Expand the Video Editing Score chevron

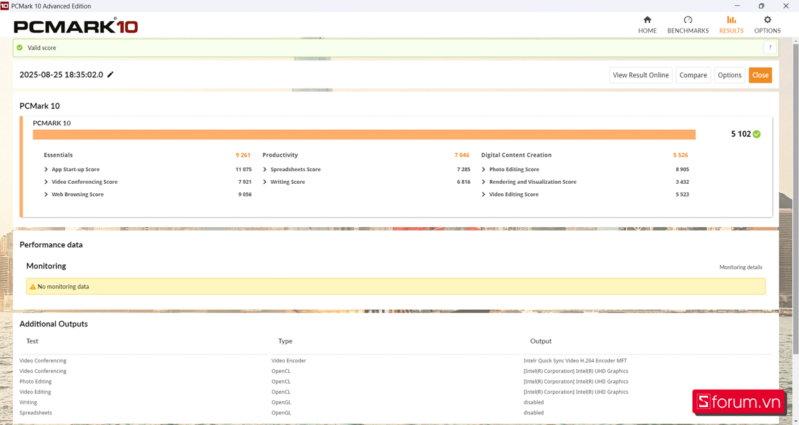(483, 195)
